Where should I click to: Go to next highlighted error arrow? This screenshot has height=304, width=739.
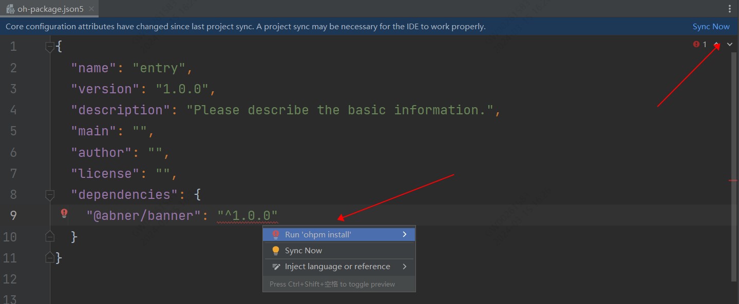click(730, 45)
